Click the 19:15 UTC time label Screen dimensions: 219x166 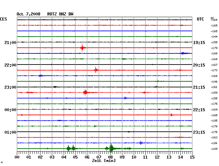tap(199, 42)
